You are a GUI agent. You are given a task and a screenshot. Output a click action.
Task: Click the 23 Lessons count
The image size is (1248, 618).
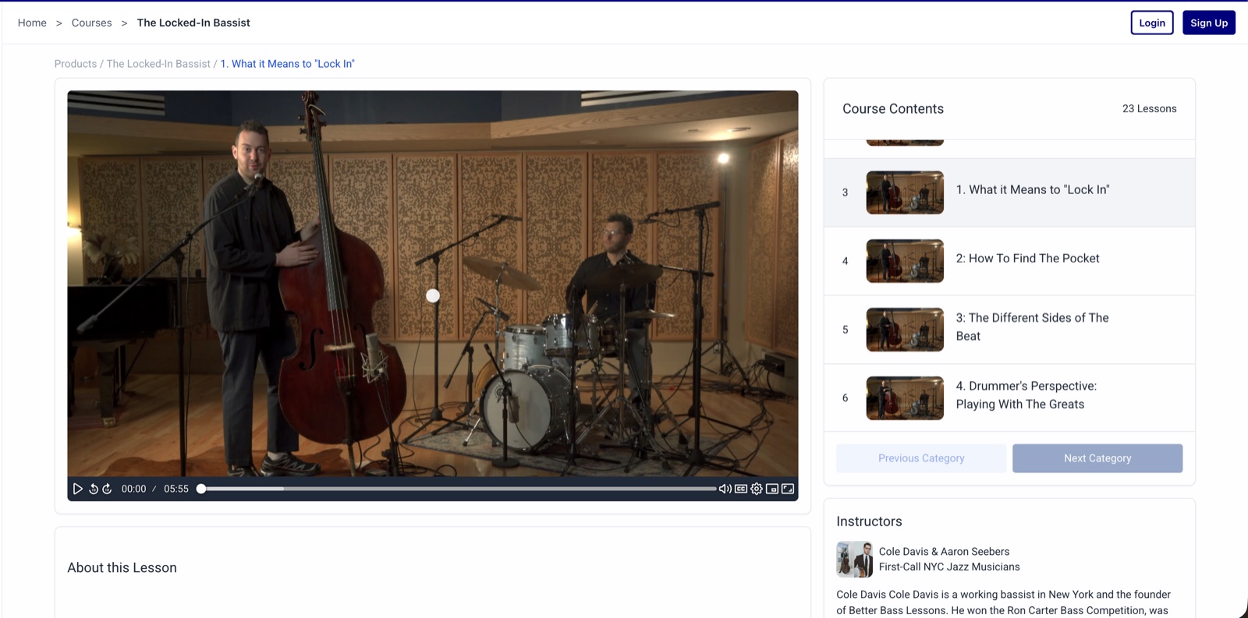point(1149,108)
